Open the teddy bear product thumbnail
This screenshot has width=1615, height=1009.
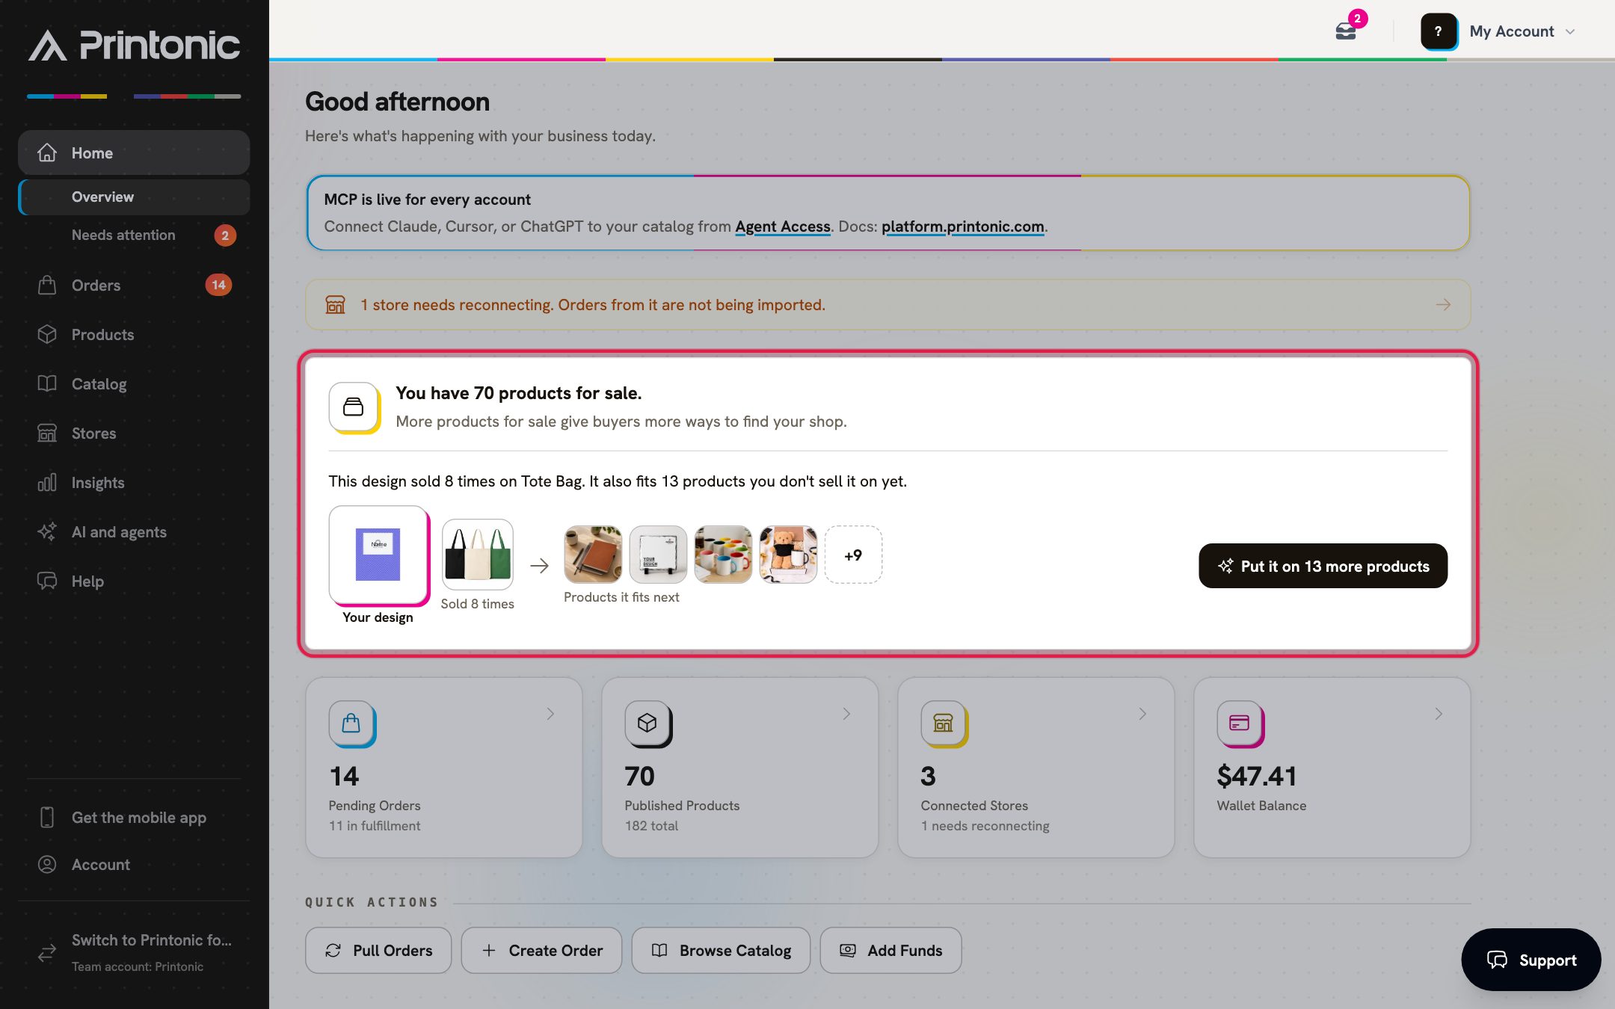[788, 555]
